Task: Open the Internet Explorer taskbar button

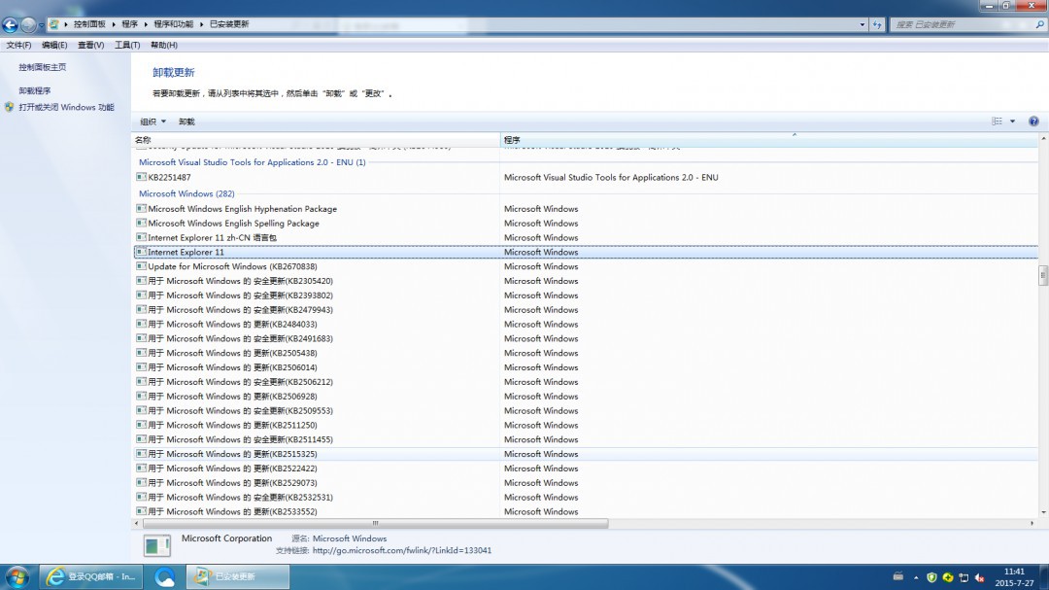Action: click(x=91, y=576)
